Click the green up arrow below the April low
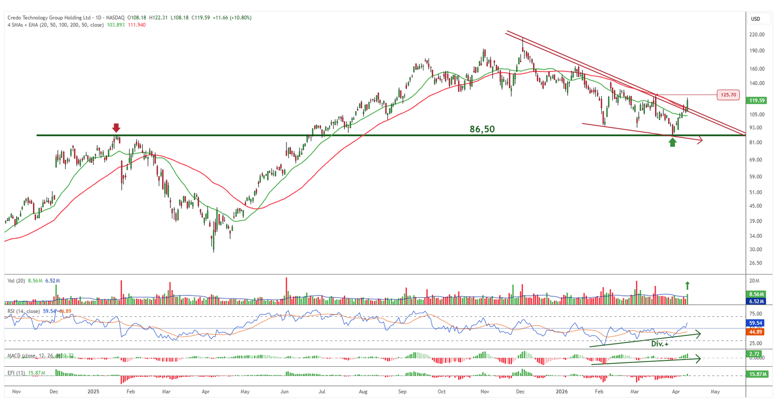Image resolution: width=777 pixels, height=406 pixels. pos(672,142)
